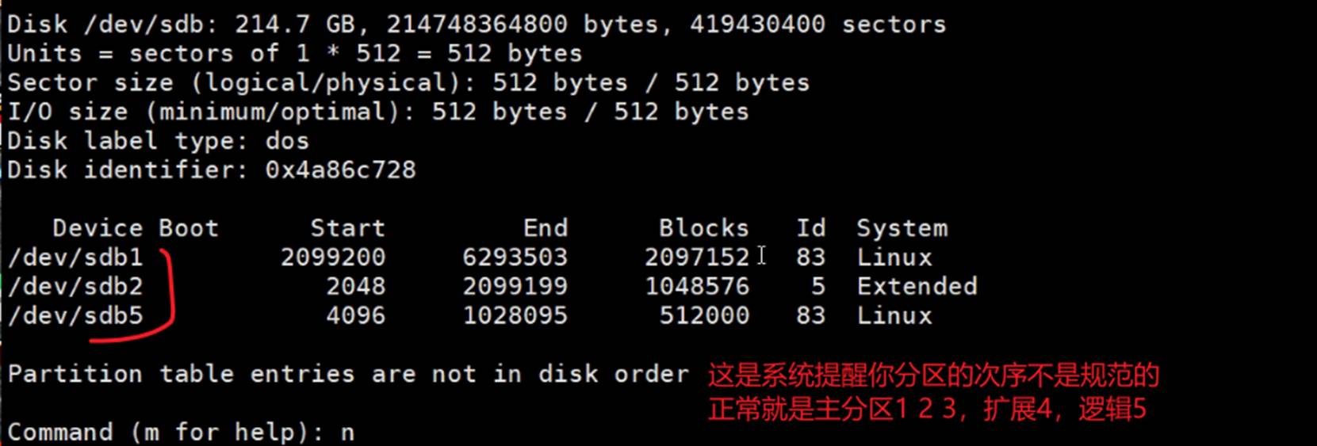Click the Start column header
The width and height of the screenshot is (1317, 446).
point(347,228)
